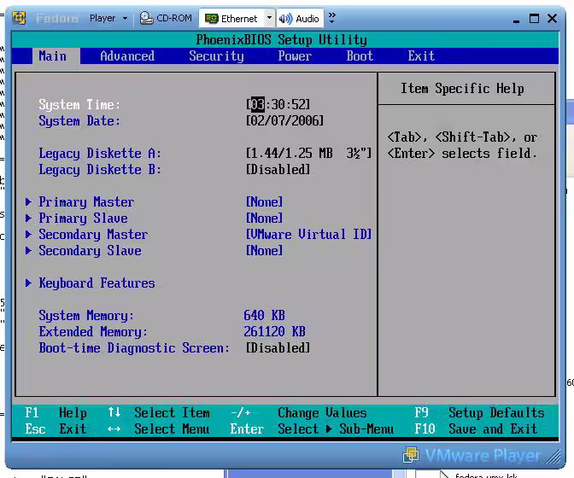
Task: Go to the Power BIOS tab
Action: point(295,56)
